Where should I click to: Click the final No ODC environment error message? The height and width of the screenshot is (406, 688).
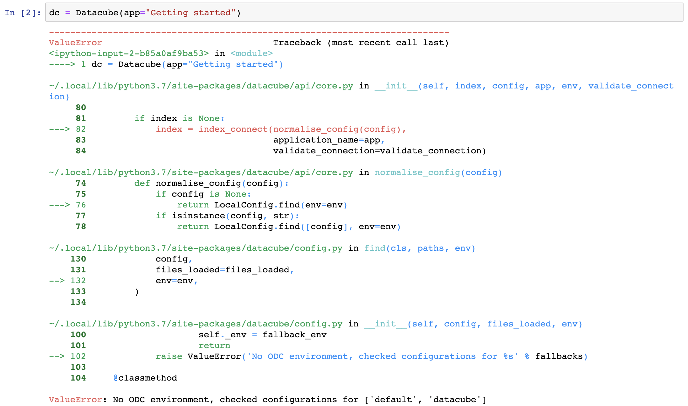tap(299, 400)
